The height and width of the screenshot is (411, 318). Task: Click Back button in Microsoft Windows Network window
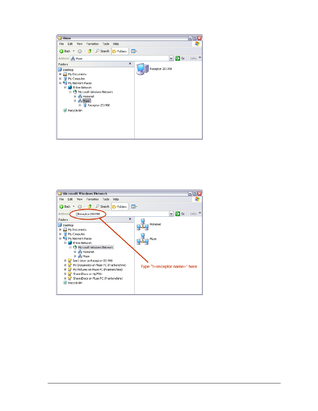point(65,207)
